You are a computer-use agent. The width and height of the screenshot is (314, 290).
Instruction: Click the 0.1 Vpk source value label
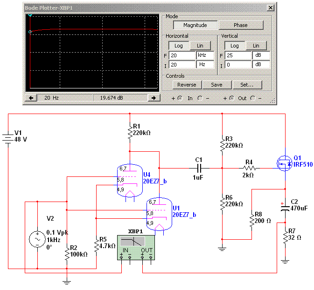pyautogui.click(x=57, y=232)
